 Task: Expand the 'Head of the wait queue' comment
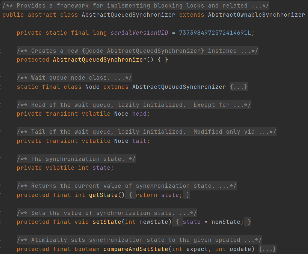pyautogui.click(x=134, y=105)
